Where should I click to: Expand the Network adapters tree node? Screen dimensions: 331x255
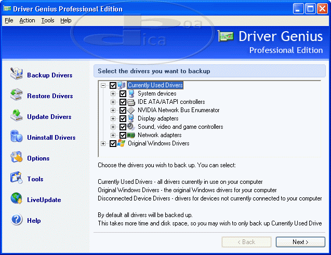click(x=113, y=136)
